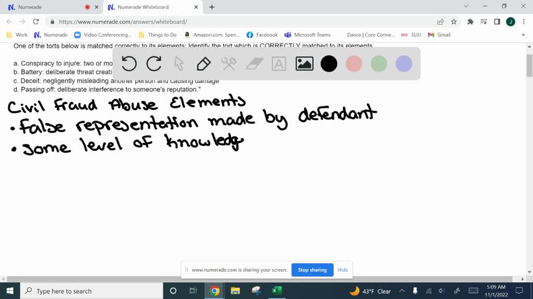Click the Undo icon on the whiteboard toolbar
This screenshot has width=533, height=299.
point(129,63)
